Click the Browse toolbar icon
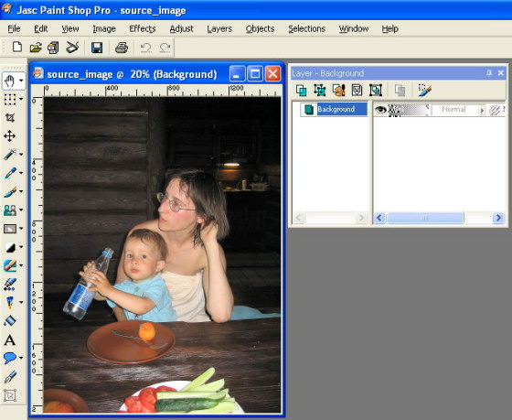Image resolution: width=512 pixels, height=420 pixels. 53,48
